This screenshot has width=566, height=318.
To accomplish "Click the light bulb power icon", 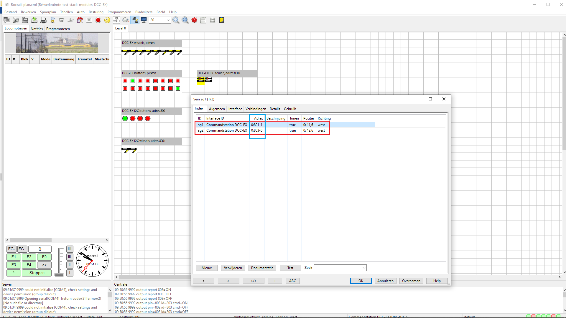I will (52, 20).
